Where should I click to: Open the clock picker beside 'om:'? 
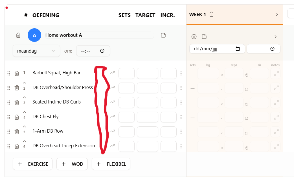[x=102, y=51]
